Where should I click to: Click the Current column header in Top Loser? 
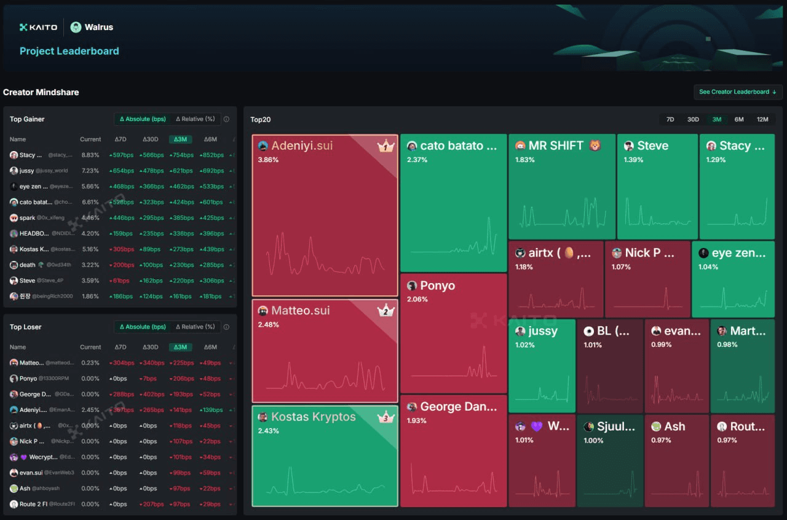tap(90, 347)
